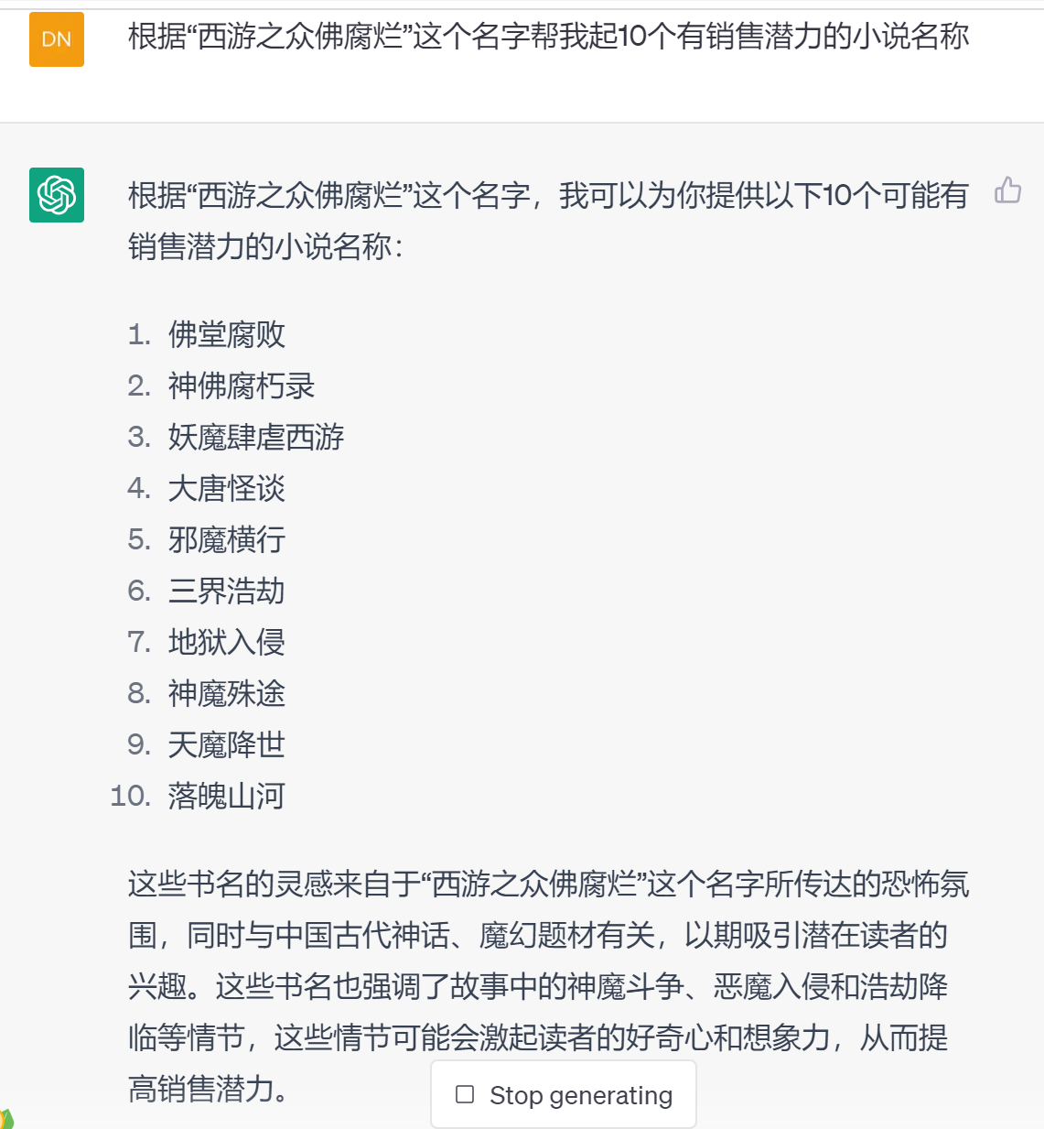
Task: Select list item 神佛腐朽录
Action: [242, 386]
